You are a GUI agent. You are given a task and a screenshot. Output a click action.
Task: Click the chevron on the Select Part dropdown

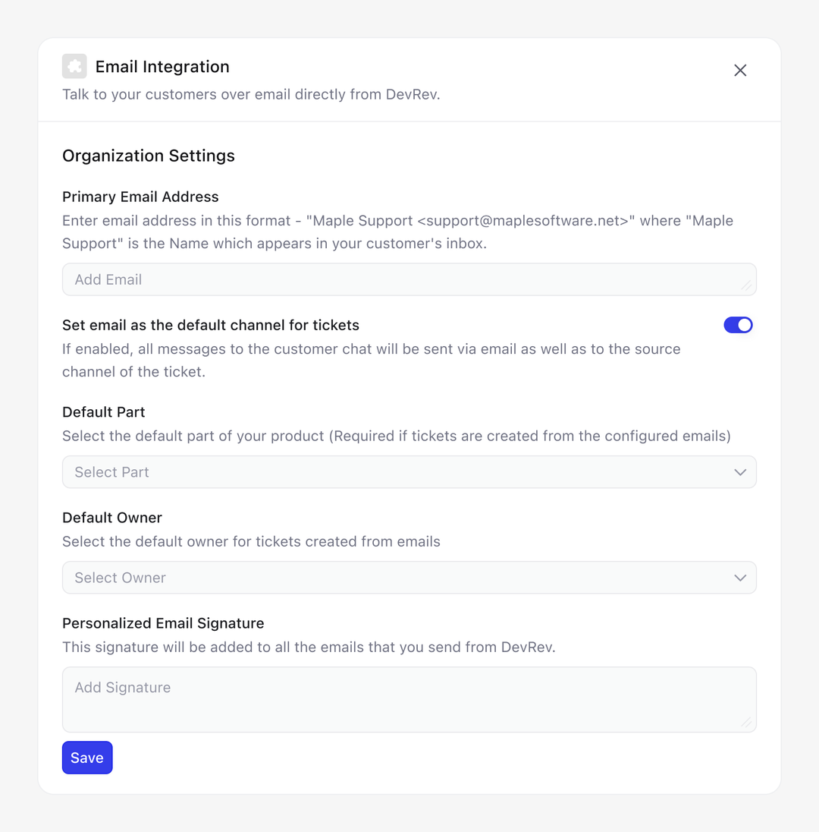coord(740,472)
